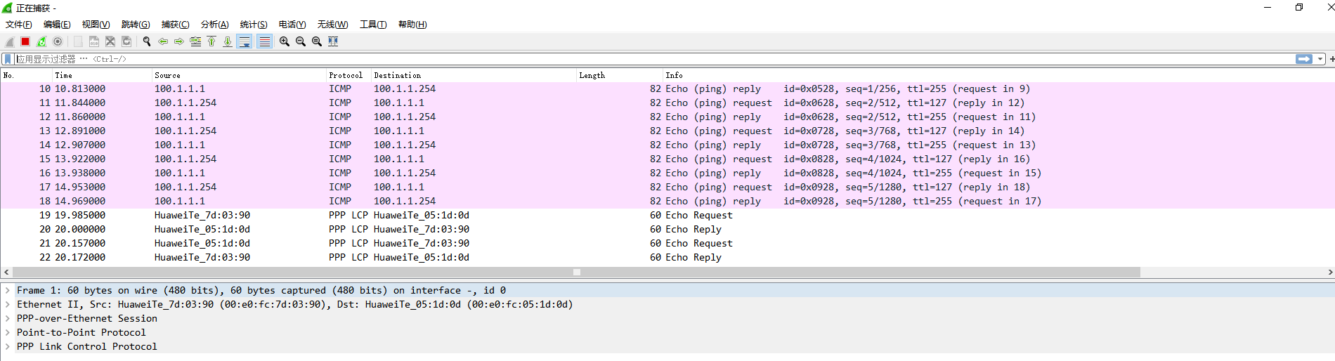Click the save capture file icon
The height and width of the screenshot is (361, 1335).
pos(93,41)
